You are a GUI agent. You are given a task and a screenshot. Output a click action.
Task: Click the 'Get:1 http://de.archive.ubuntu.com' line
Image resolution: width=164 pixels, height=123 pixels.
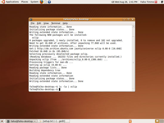[75, 49]
